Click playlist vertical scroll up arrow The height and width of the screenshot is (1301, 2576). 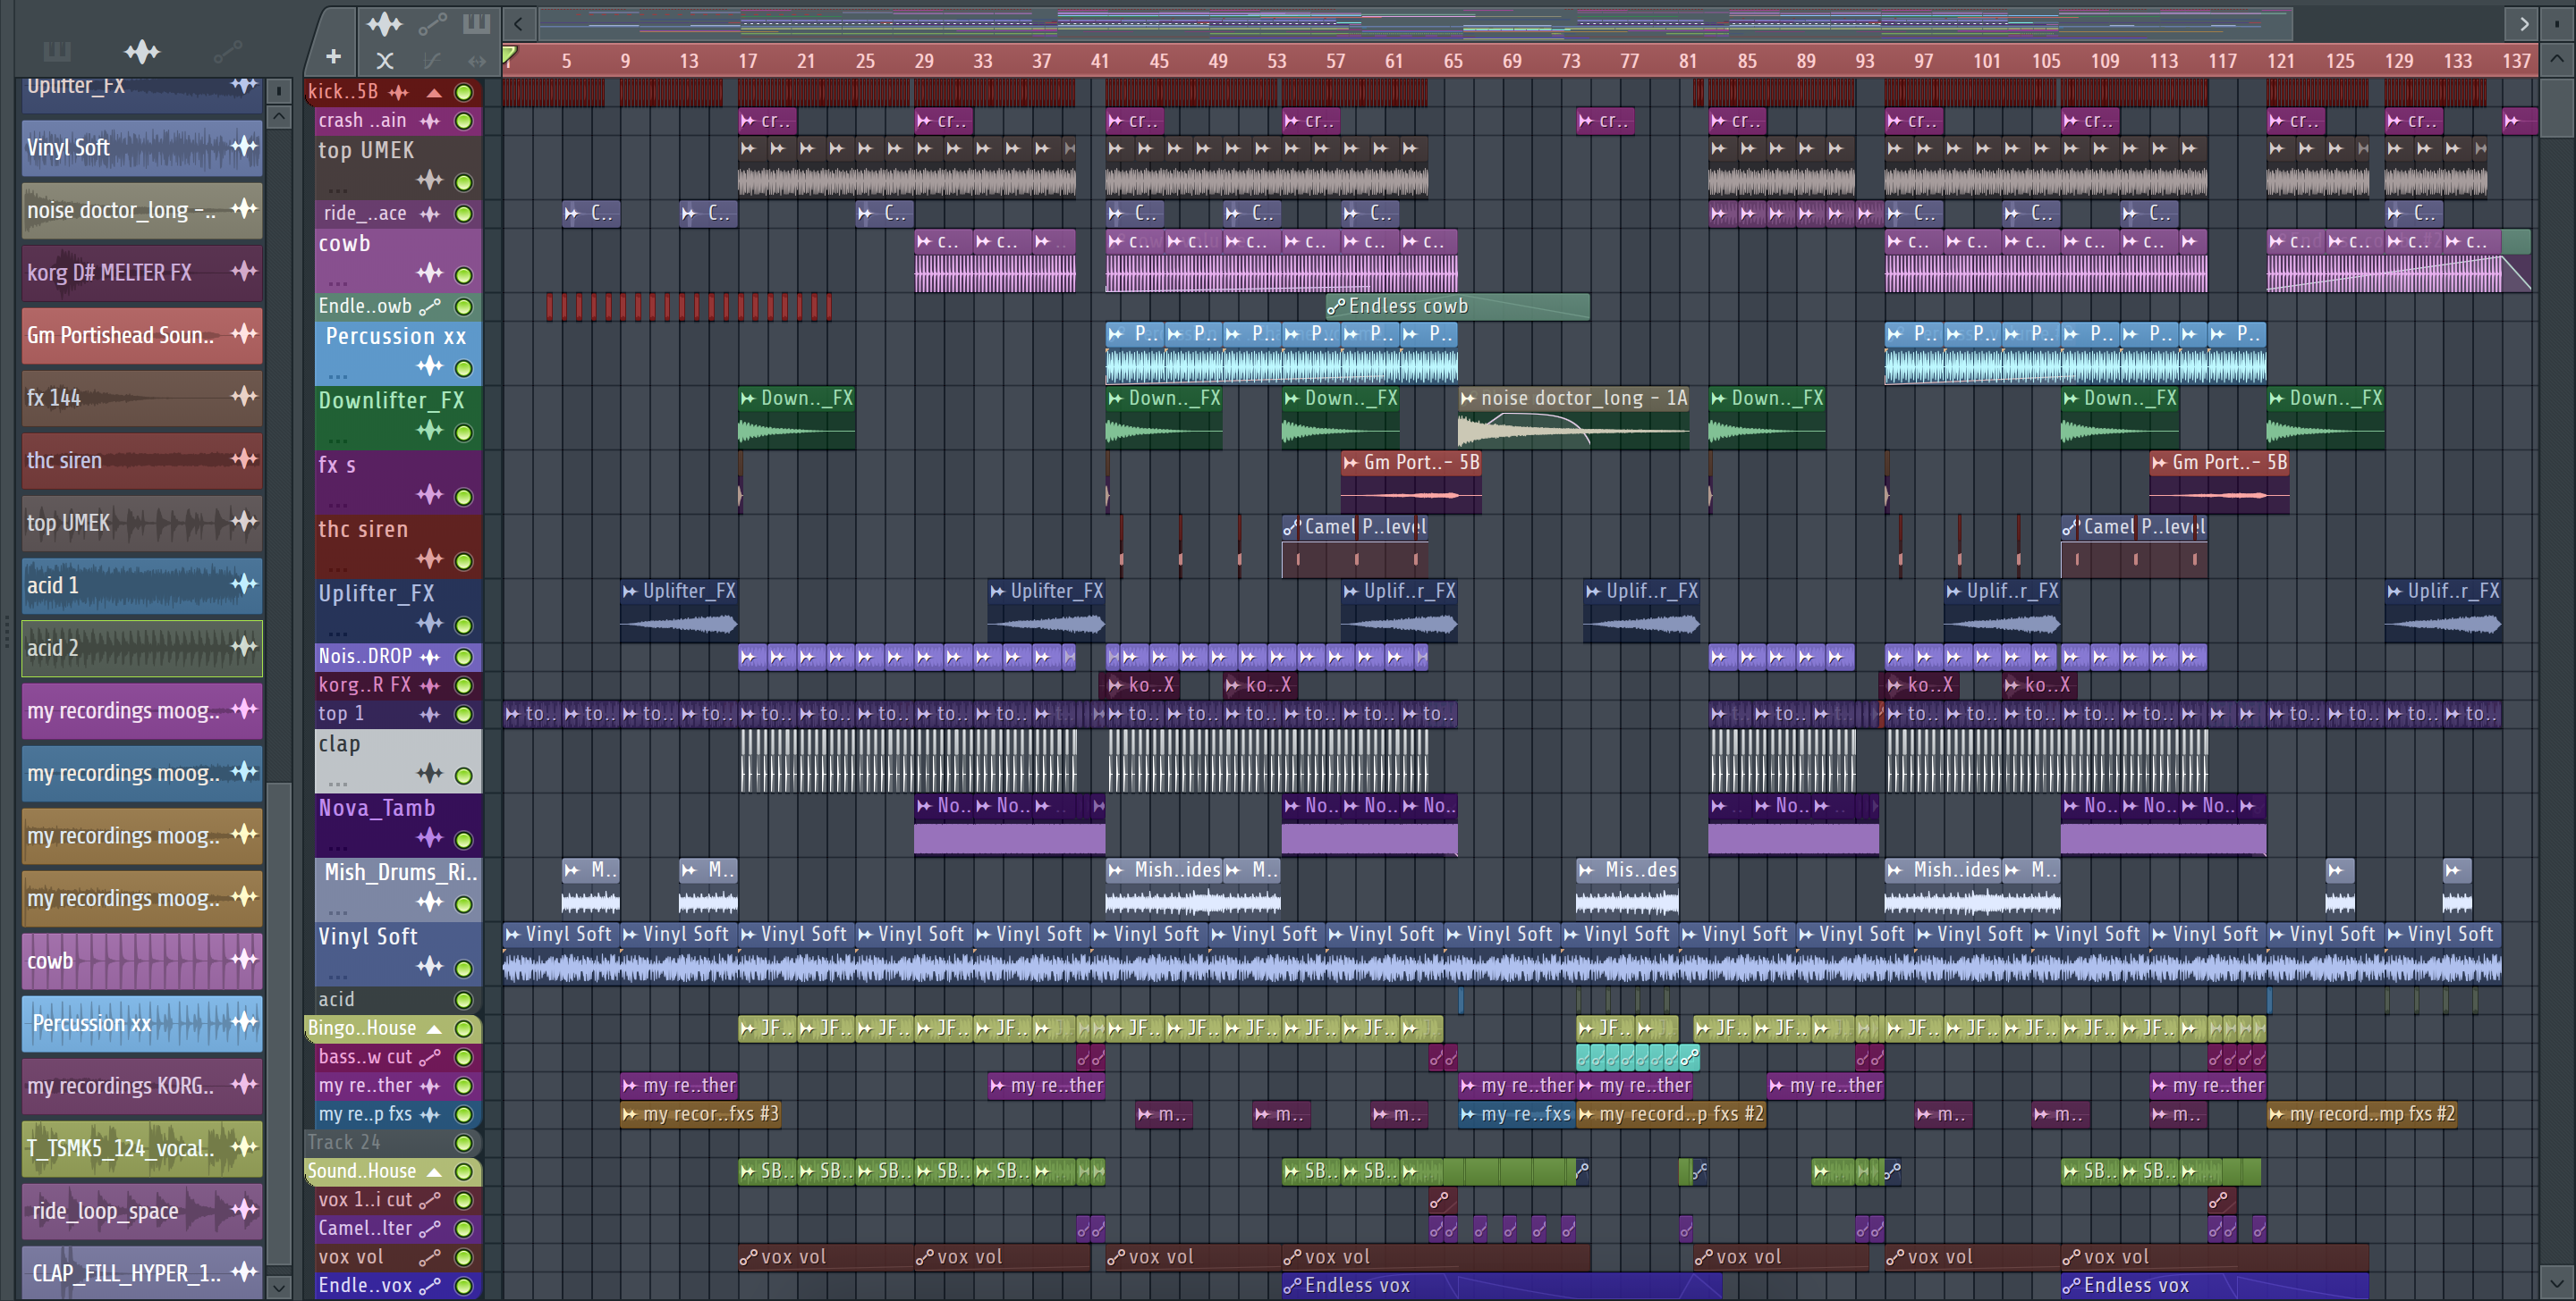(x=2557, y=58)
